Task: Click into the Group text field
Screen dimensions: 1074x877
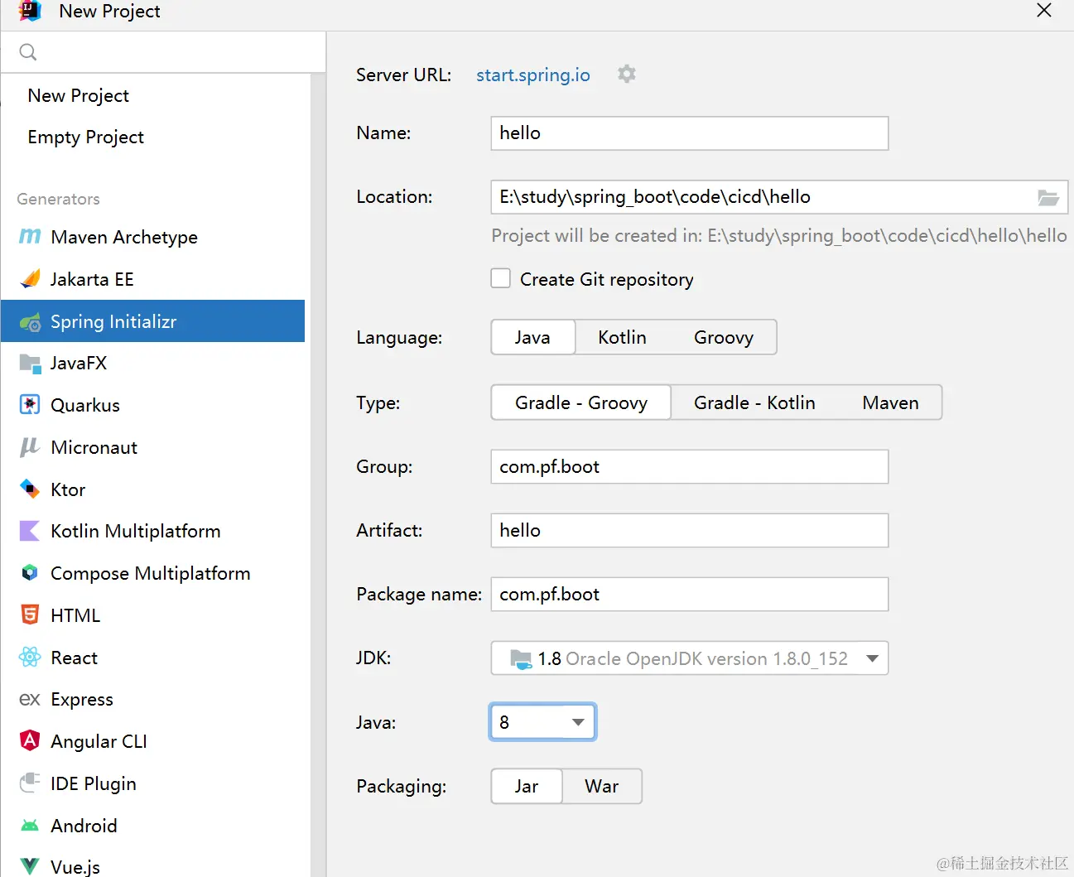Action: point(689,466)
